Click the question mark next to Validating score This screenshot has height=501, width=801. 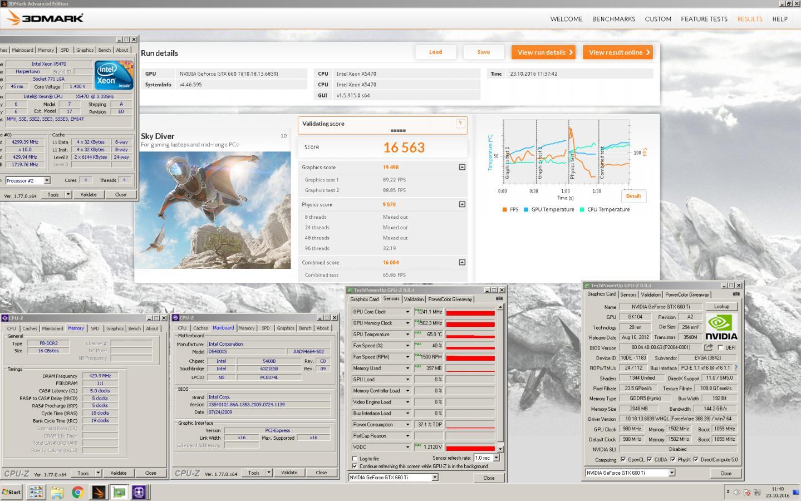tap(460, 124)
